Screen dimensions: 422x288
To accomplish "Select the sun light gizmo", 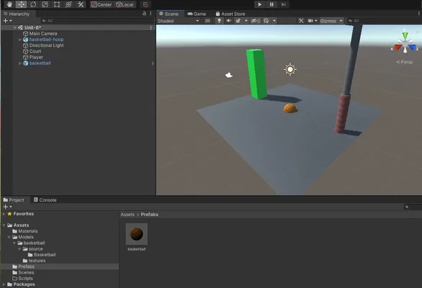I will [x=290, y=69].
